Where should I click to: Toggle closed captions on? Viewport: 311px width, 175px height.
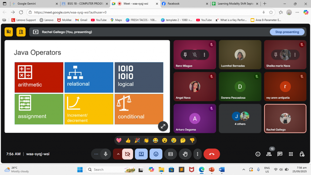(x=170, y=154)
